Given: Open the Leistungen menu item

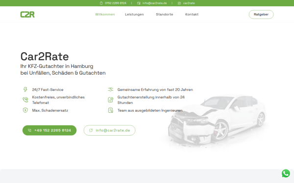Looking at the screenshot, I should tap(134, 14).
